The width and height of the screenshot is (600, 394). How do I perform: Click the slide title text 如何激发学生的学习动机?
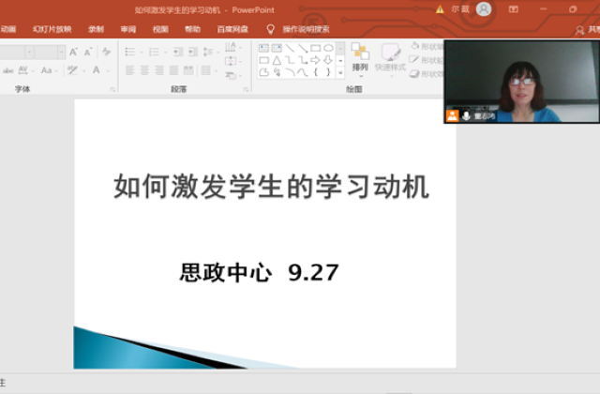pos(271,186)
